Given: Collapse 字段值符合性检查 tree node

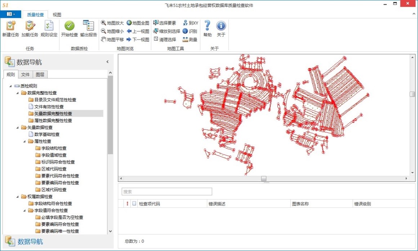Looking at the screenshot, I should 25,210.
